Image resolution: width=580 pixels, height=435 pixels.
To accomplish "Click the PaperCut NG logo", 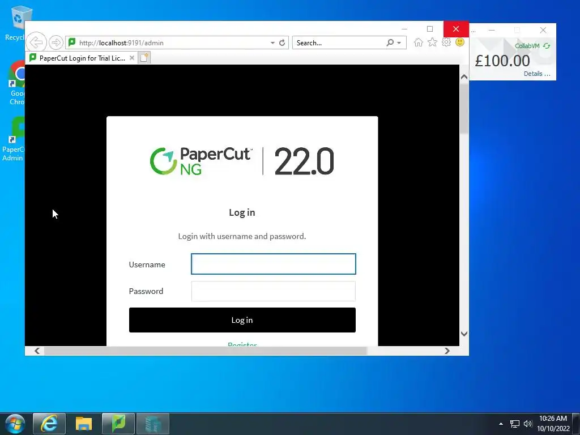I will point(202,161).
